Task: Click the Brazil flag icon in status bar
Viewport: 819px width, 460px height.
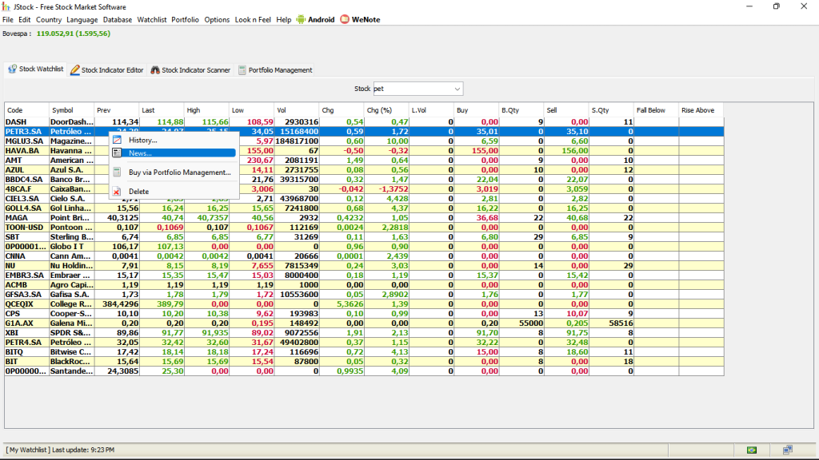Action: pyautogui.click(x=753, y=450)
